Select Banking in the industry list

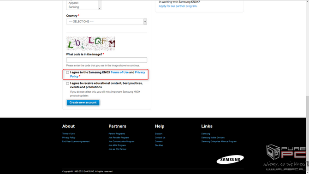coord(74,7)
